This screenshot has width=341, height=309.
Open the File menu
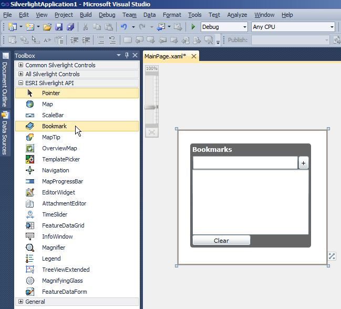tap(7, 15)
